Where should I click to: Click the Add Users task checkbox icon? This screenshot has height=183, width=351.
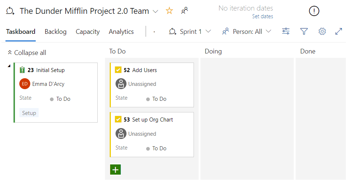pos(118,70)
